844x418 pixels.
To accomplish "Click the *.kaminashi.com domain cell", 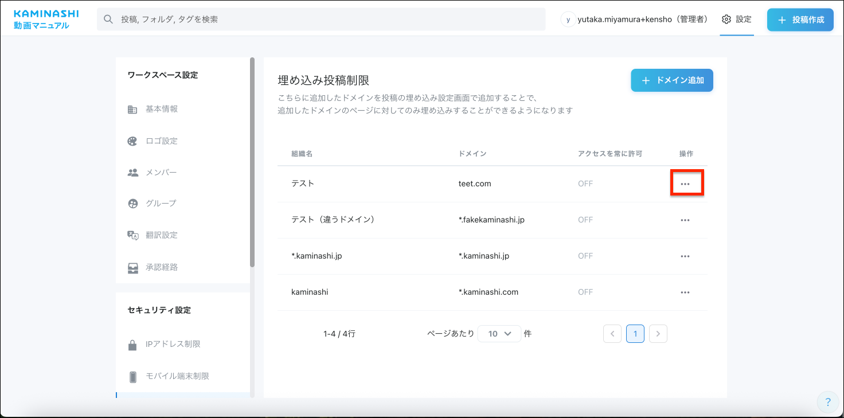I will click(x=489, y=292).
